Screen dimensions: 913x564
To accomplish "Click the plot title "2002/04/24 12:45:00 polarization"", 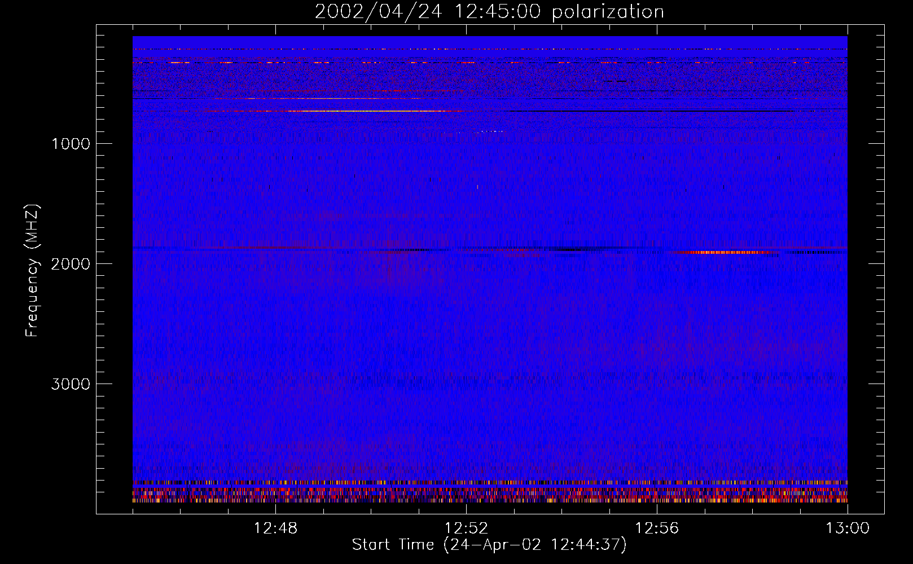I will [x=489, y=11].
